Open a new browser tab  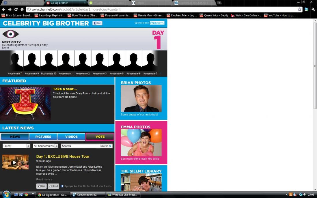(x=219, y=3)
